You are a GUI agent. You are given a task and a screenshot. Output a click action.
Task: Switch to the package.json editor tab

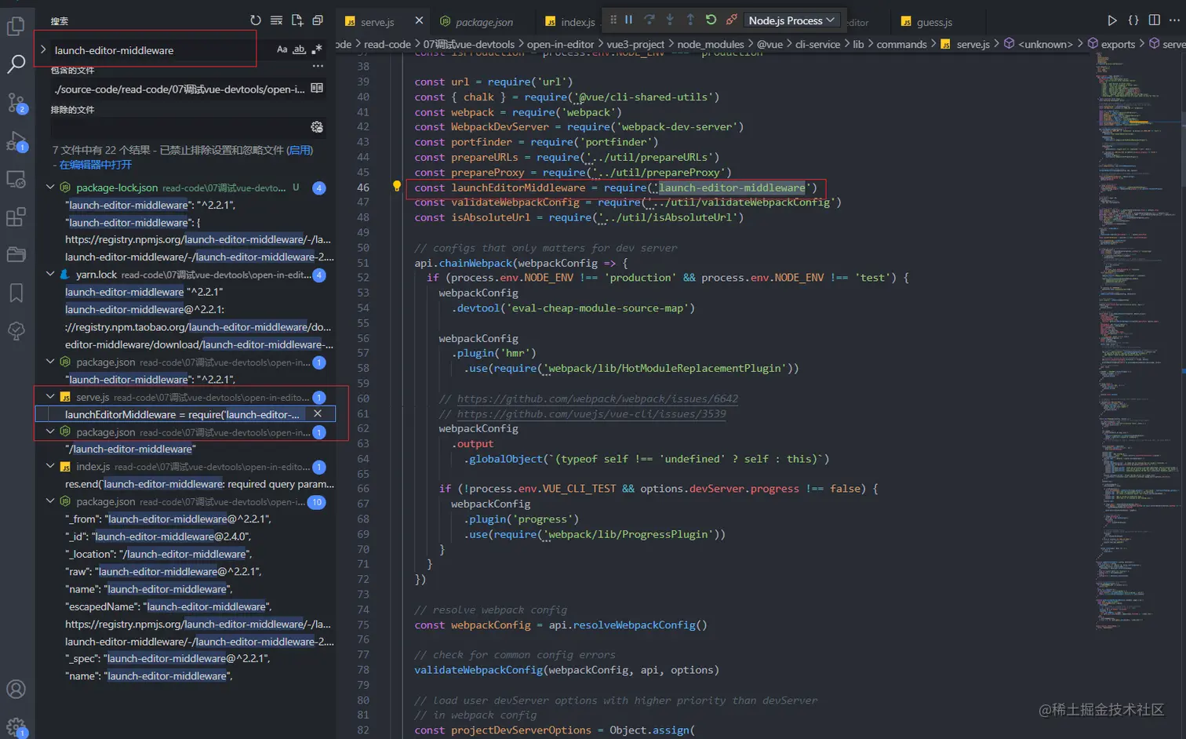coord(484,22)
